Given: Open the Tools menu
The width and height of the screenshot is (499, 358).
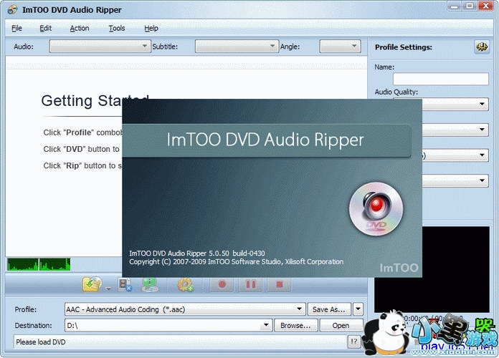Looking at the screenshot, I should pos(117,29).
